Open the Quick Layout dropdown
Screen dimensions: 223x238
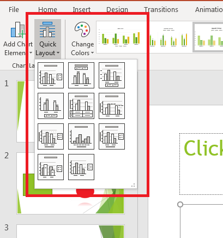[47, 39]
